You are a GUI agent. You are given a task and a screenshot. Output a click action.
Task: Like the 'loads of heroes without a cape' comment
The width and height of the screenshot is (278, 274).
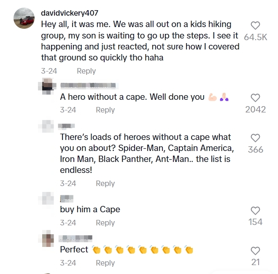point(255,138)
